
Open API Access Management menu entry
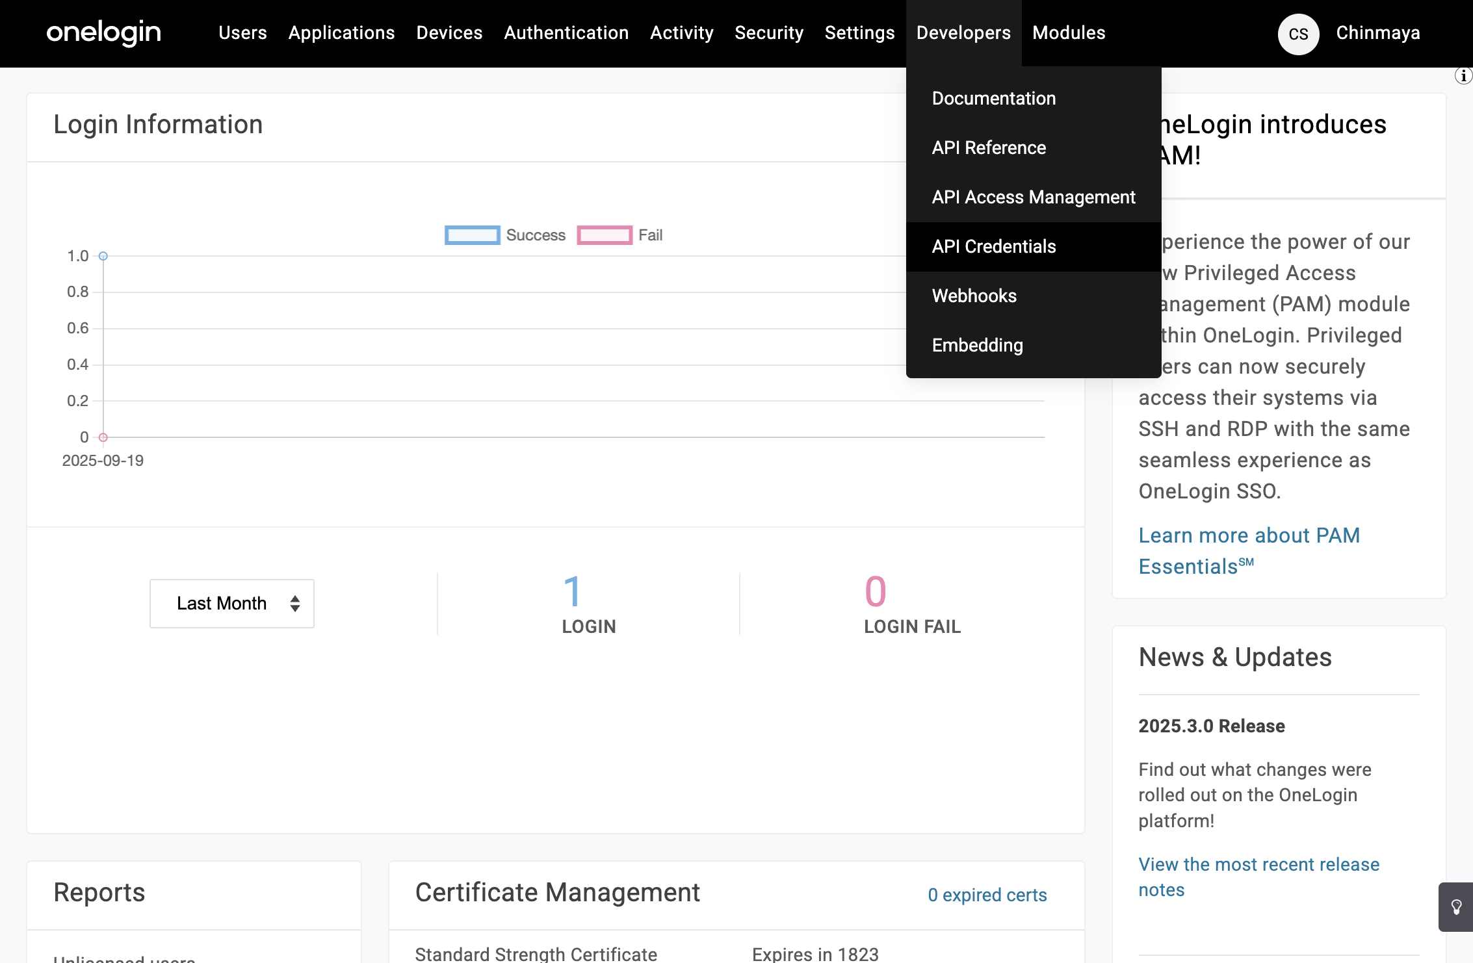tap(1033, 197)
